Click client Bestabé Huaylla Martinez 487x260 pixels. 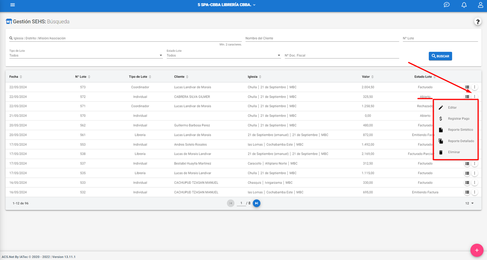(x=193, y=164)
